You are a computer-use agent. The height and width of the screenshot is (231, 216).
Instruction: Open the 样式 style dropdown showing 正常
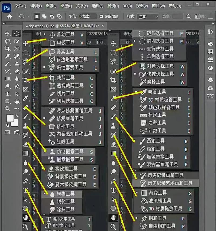(x=148, y=17)
